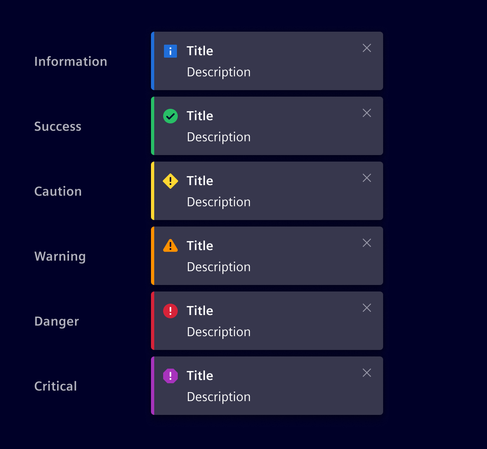The image size is (487, 449).
Task: Close the Success notification
Action: (x=367, y=113)
